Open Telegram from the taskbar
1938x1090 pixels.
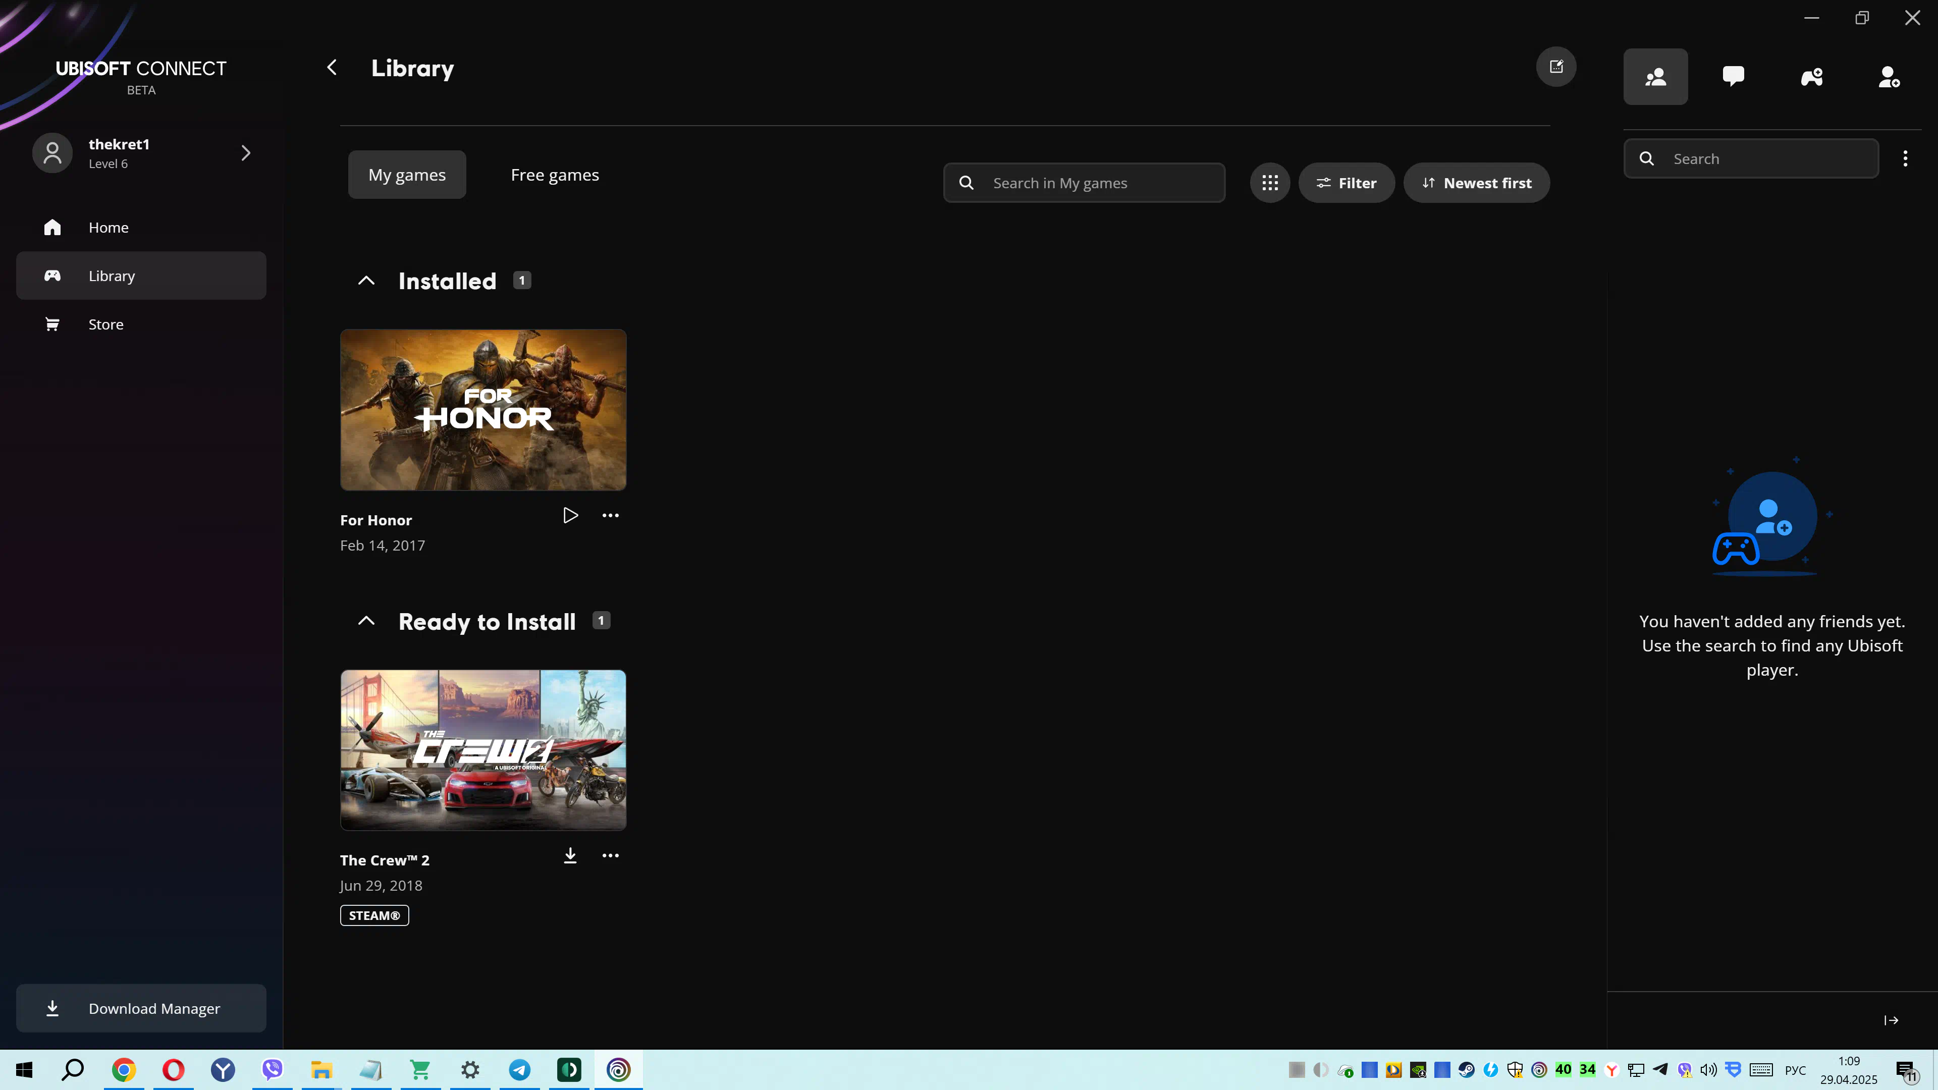tap(520, 1070)
